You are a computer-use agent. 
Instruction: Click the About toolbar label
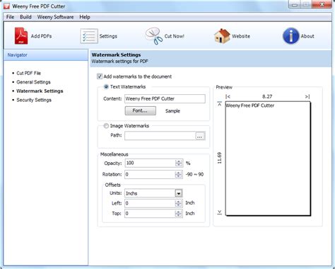click(307, 36)
